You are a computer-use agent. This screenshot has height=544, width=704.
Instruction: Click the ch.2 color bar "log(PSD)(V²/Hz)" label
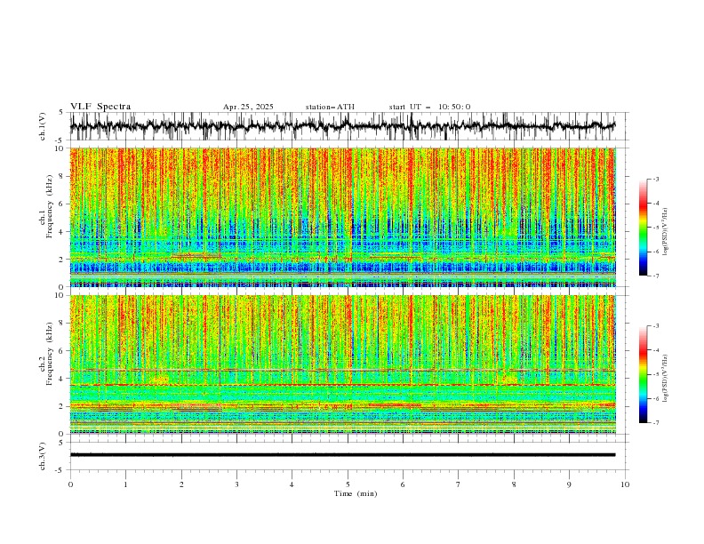pos(665,379)
